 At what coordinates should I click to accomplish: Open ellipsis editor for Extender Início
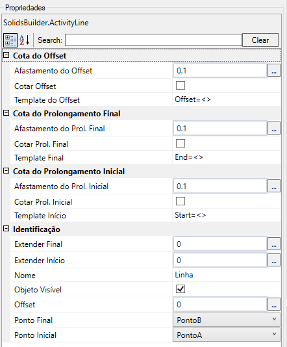click(274, 260)
